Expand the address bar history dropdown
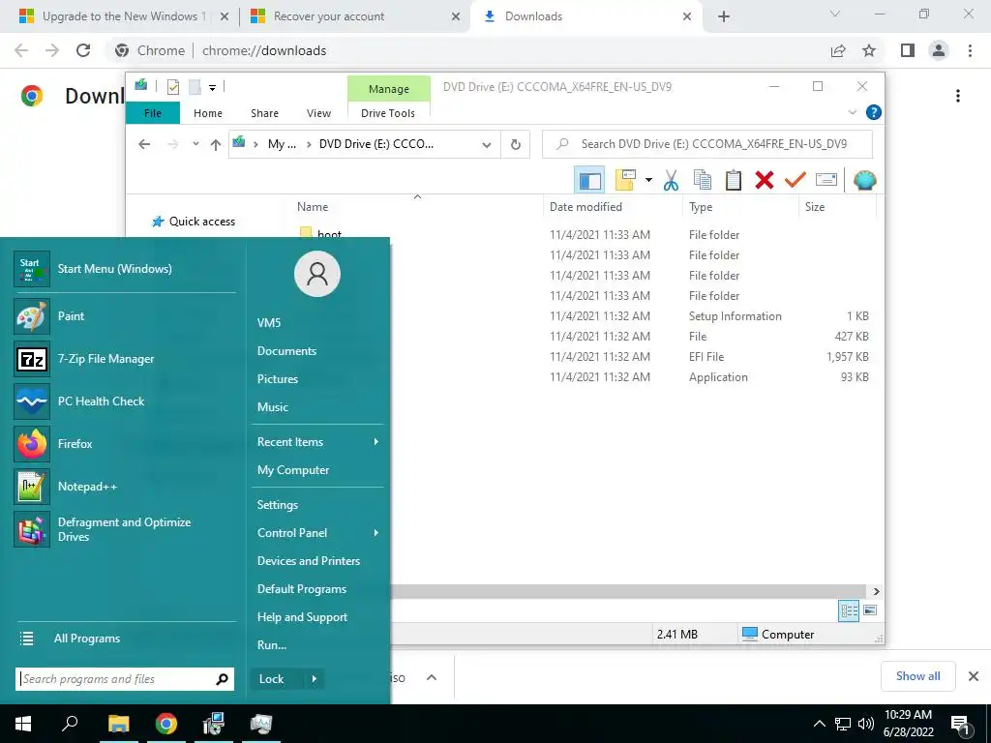Image resolution: width=991 pixels, height=743 pixels. (x=487, y=145)
